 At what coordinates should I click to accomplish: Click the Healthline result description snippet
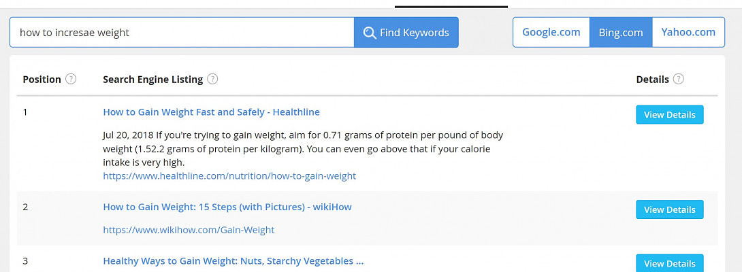coord(303,149)
